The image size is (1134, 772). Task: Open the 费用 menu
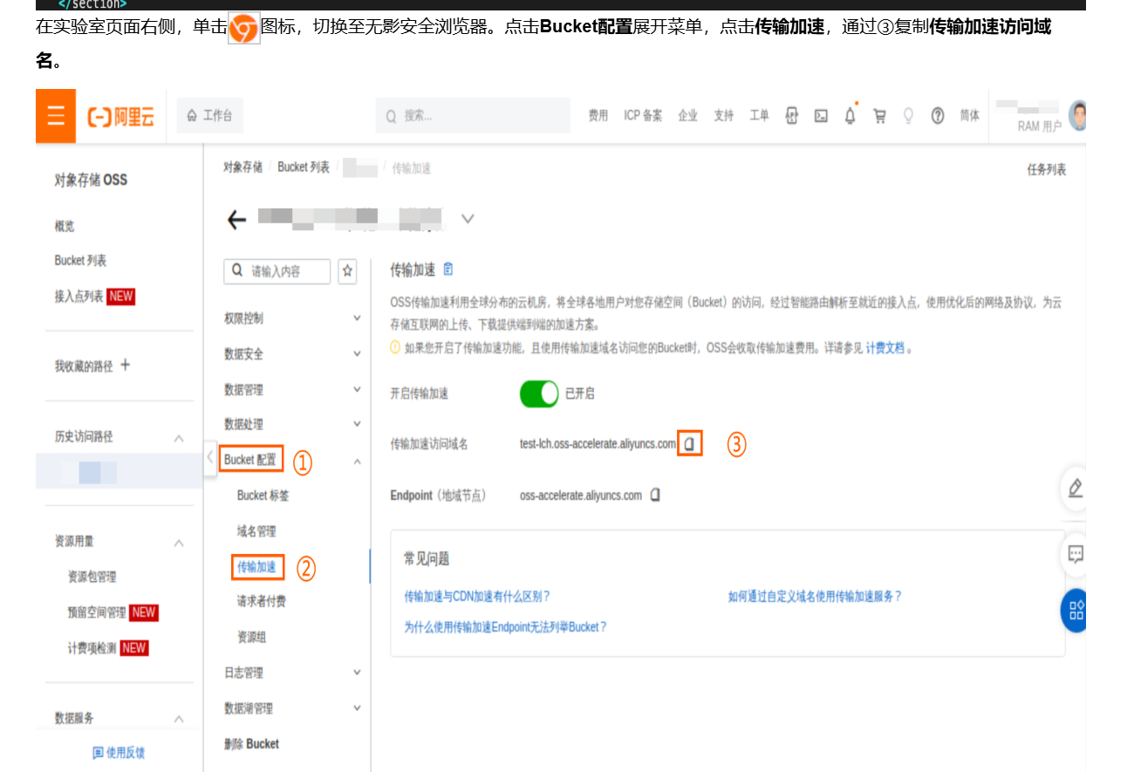pyautogui.click(x=598, y=115)
